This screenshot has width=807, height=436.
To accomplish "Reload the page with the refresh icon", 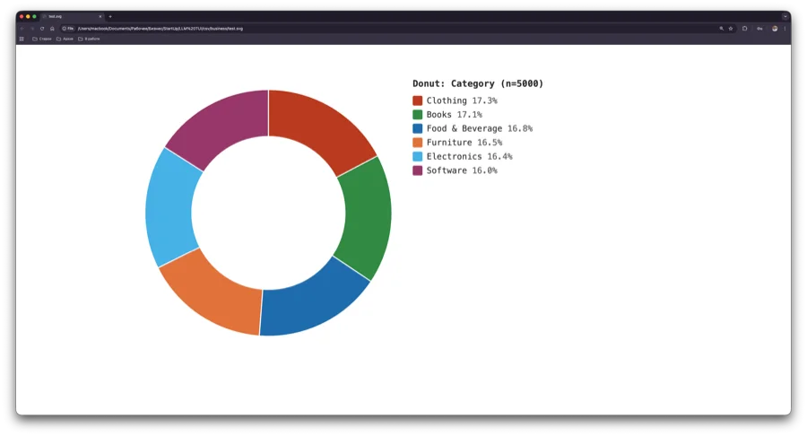I will tap(41, 29).
